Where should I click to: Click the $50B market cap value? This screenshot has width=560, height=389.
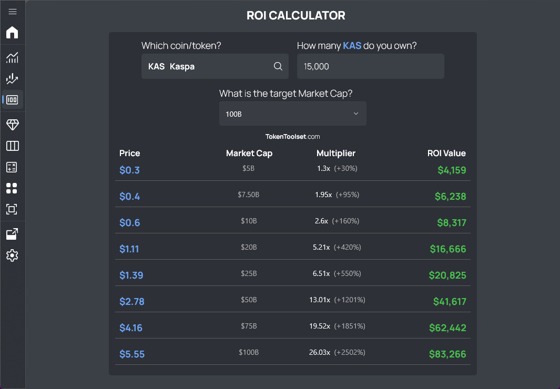click(x=249, y=300)
